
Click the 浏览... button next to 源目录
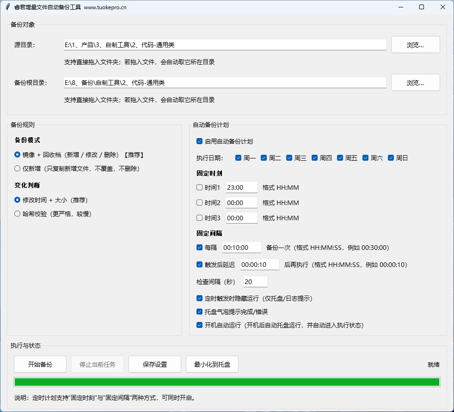(415, 45)
